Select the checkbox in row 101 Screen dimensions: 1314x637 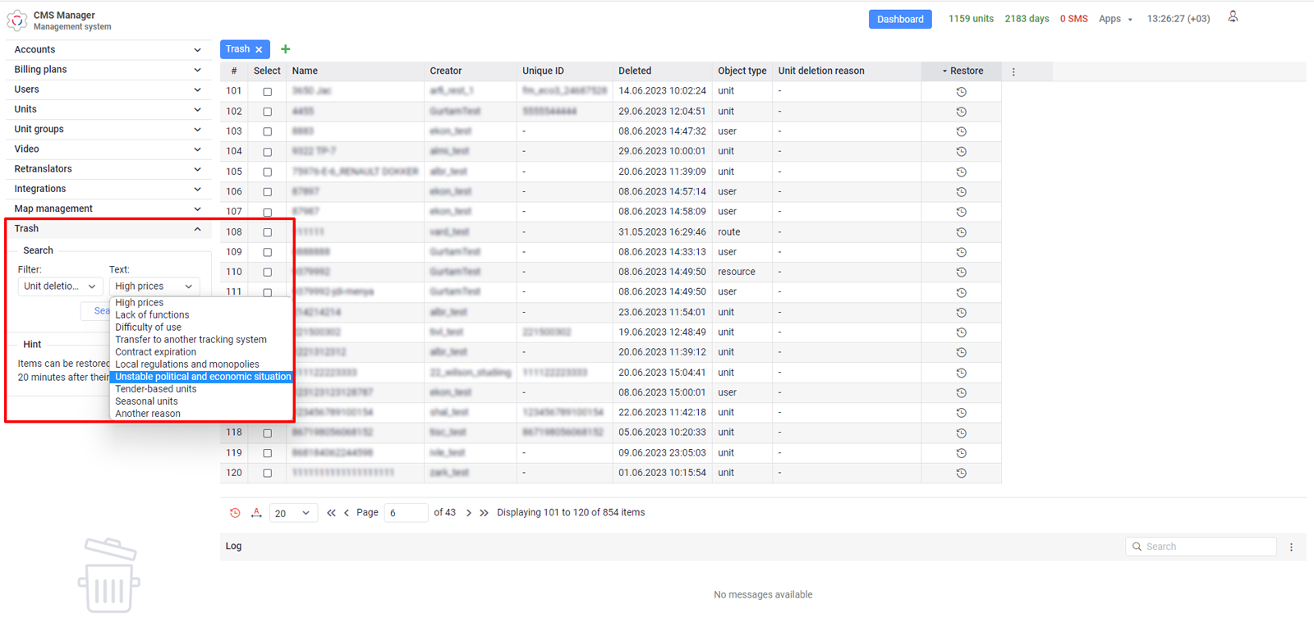tap(267, 92)
